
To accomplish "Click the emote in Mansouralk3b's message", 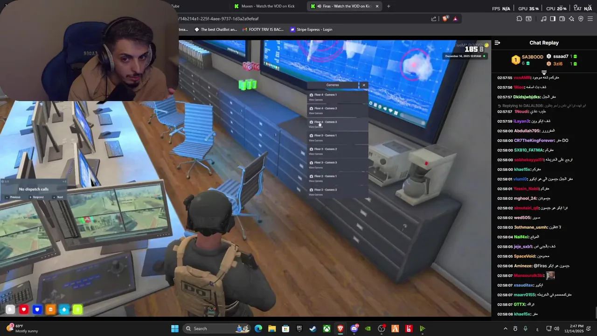I will (550, 275).
